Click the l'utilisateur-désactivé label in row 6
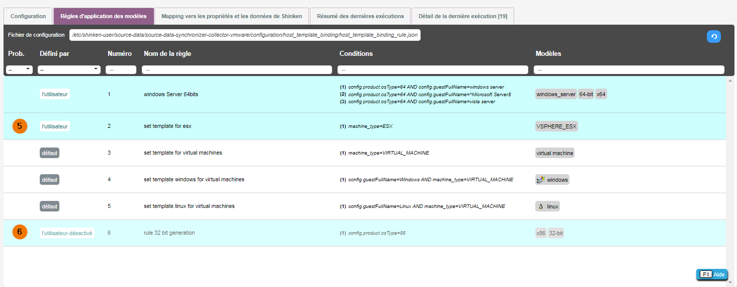The image size is (737, 287). [67, 233]
